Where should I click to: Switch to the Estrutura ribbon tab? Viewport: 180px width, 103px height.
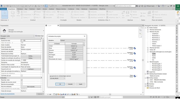pos(20,9)
